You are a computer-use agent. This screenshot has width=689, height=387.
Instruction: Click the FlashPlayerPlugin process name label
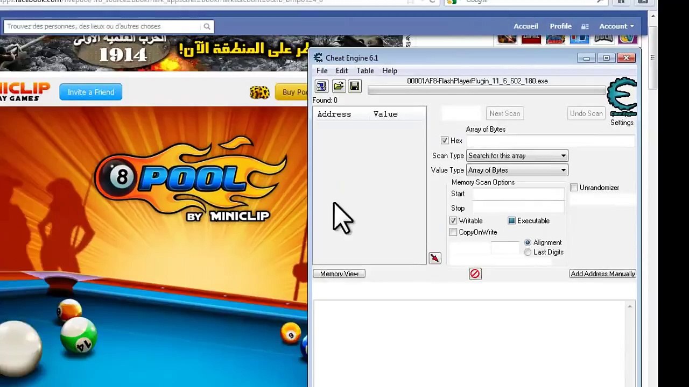[477, 81]
